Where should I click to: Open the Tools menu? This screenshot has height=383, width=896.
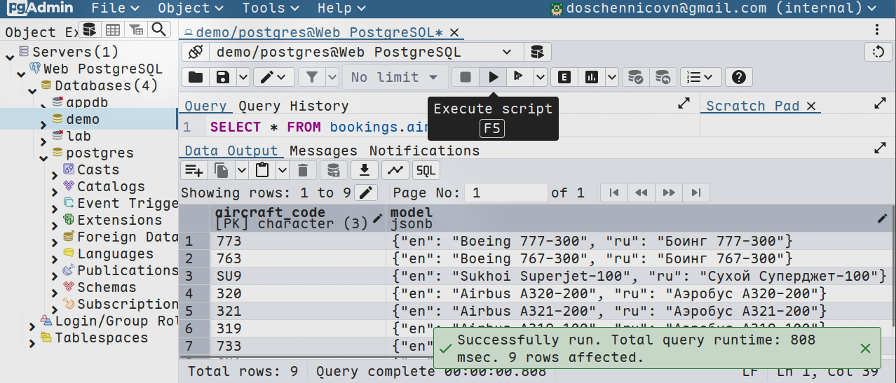pos(267,8)
